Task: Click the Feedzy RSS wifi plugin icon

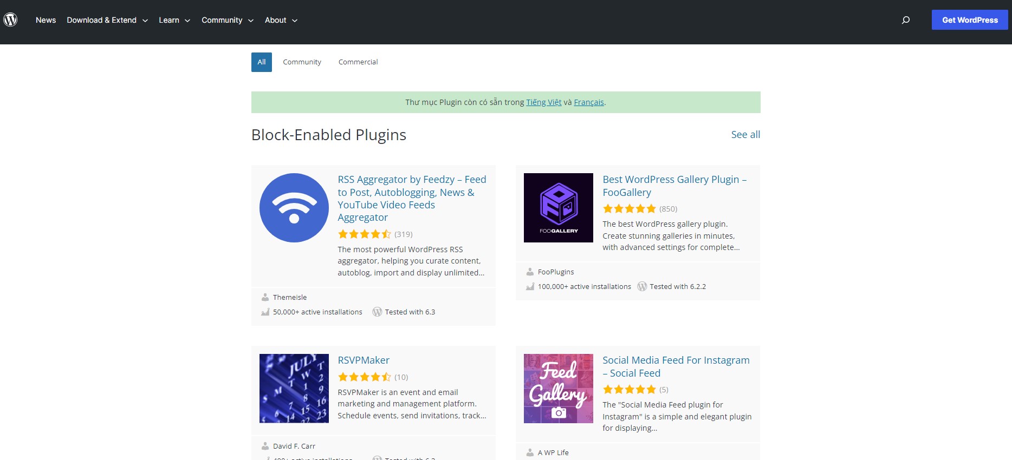Action: [294, 208]
